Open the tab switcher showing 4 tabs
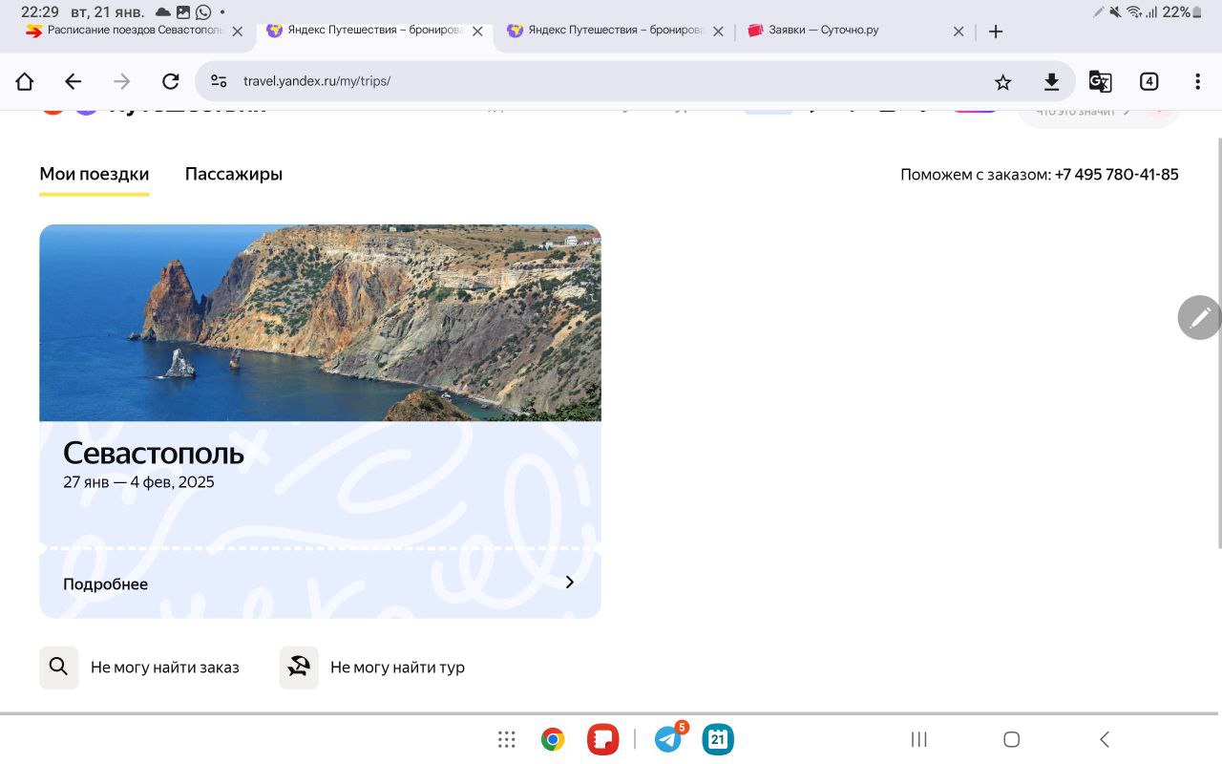Screen dimensions: 1222x764 (x=1149, y=82)
